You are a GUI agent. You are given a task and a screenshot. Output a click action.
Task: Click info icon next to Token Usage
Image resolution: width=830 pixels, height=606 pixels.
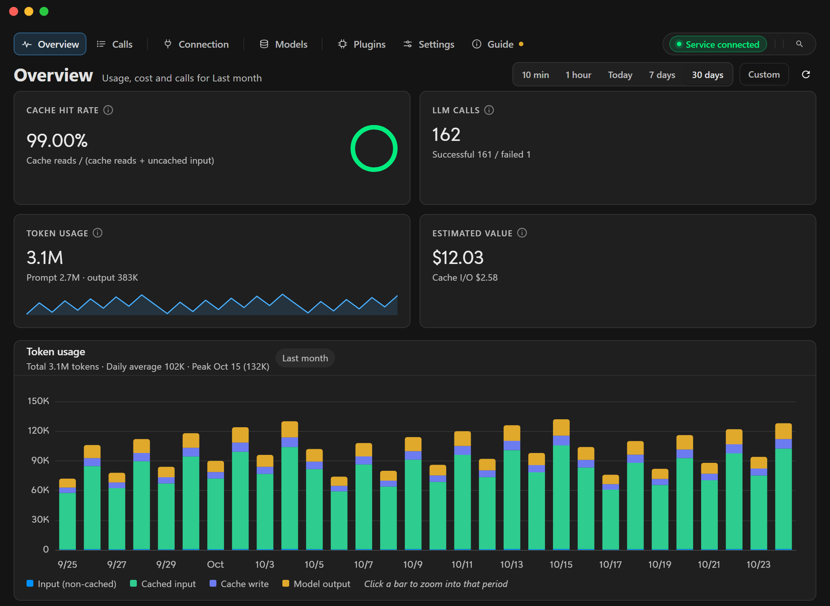[97, 233]
